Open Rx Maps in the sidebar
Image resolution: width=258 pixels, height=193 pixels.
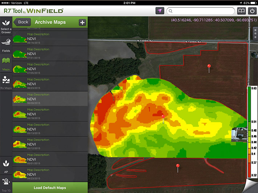pyautogui.click(x=6, y=82)
